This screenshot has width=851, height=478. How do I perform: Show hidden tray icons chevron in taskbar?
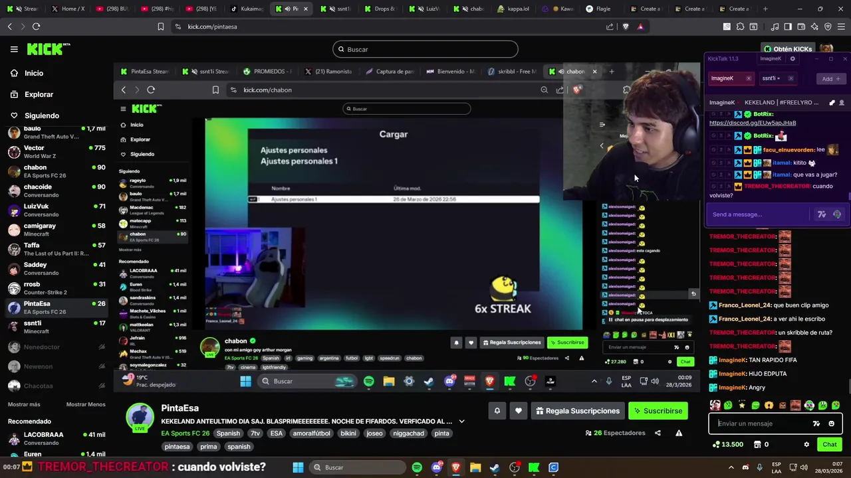point(731,467)
